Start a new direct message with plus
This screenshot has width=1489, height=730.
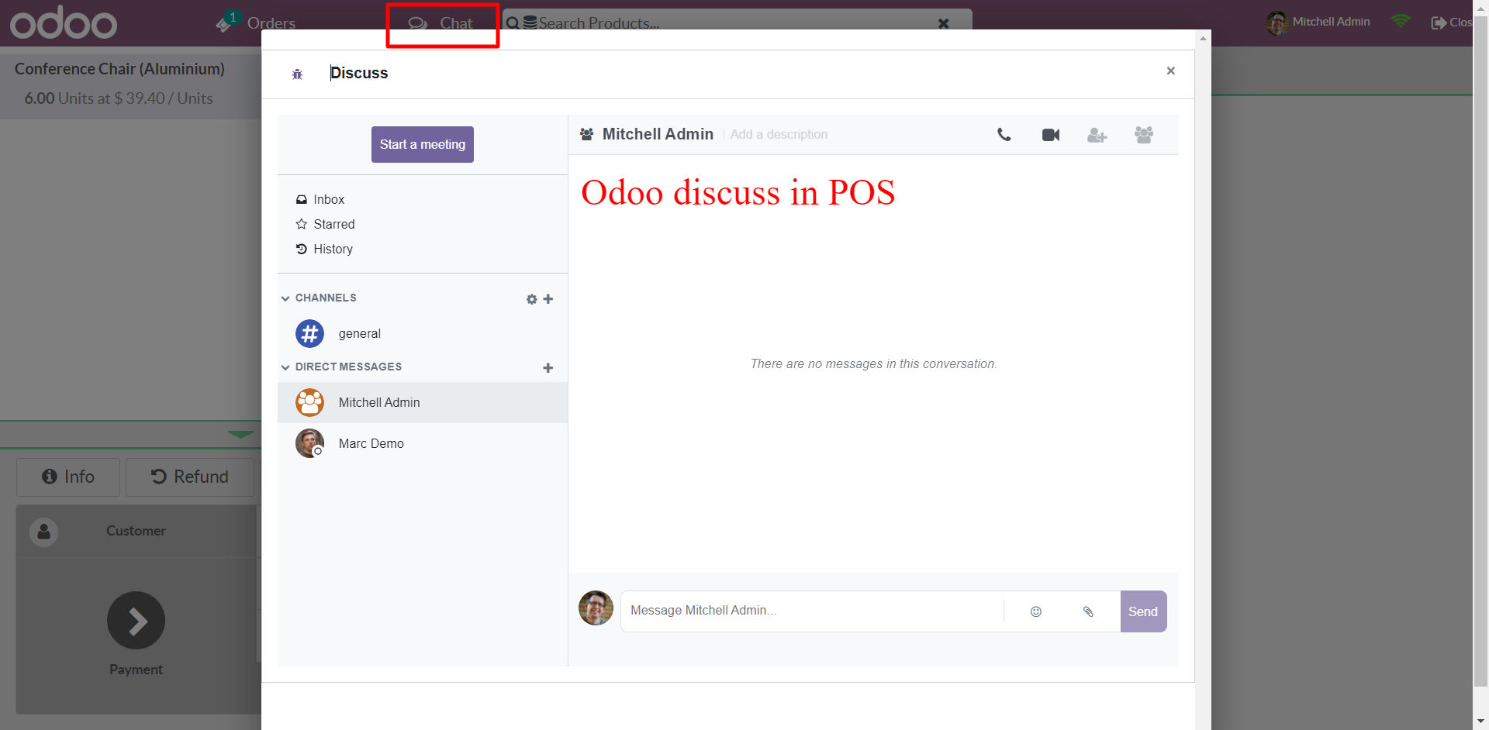click(548, 368)
